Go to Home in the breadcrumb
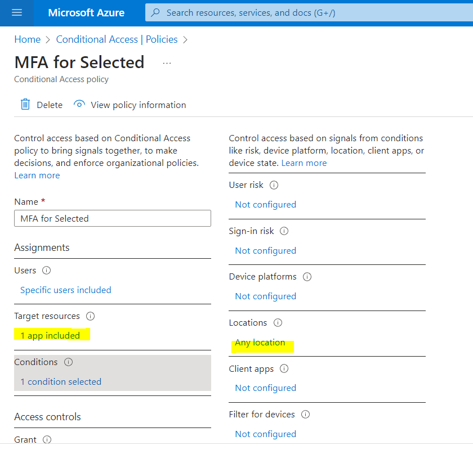Screen dimensions: 473x450 coord(28,39)
